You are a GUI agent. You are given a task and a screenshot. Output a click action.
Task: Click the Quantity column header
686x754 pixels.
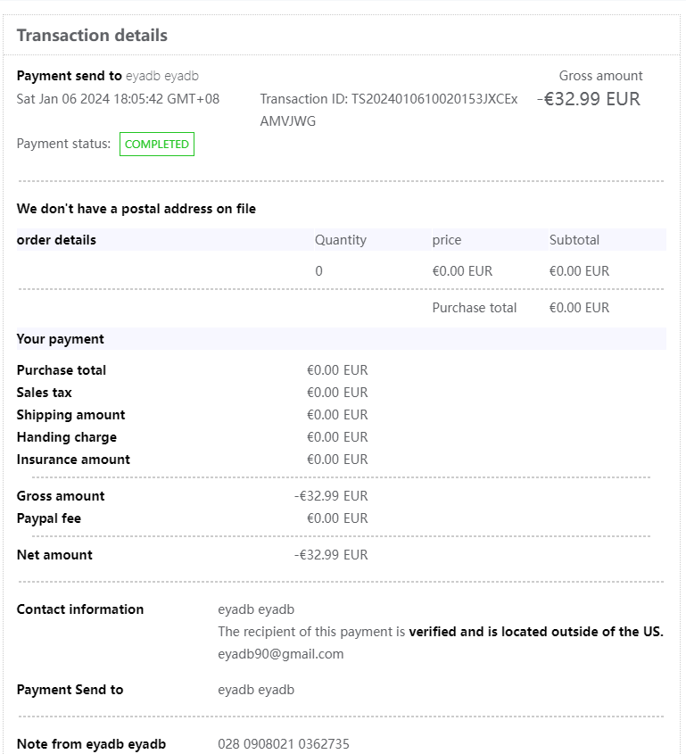coord(340,240)
